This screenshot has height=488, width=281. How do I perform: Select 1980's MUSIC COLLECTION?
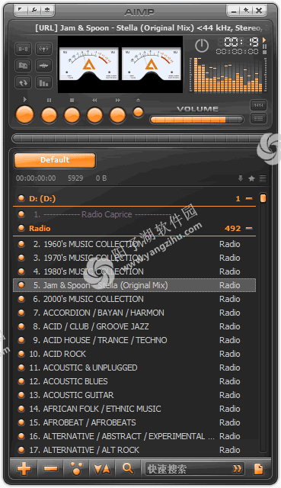[134, 271]
